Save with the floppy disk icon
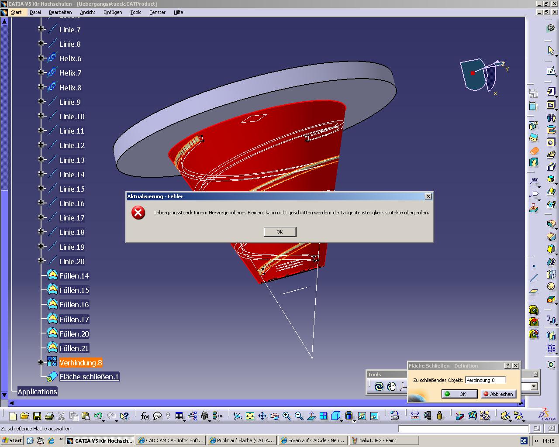 37,416
